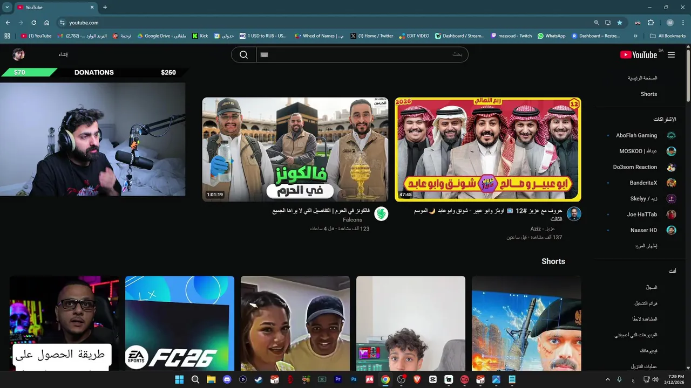The height and width of the screenshot is (388, 691).
Task: Click the magnifier search button
Action: (243, 54)
